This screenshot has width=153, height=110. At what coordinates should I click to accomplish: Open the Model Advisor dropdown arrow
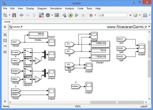coord(140,15)
